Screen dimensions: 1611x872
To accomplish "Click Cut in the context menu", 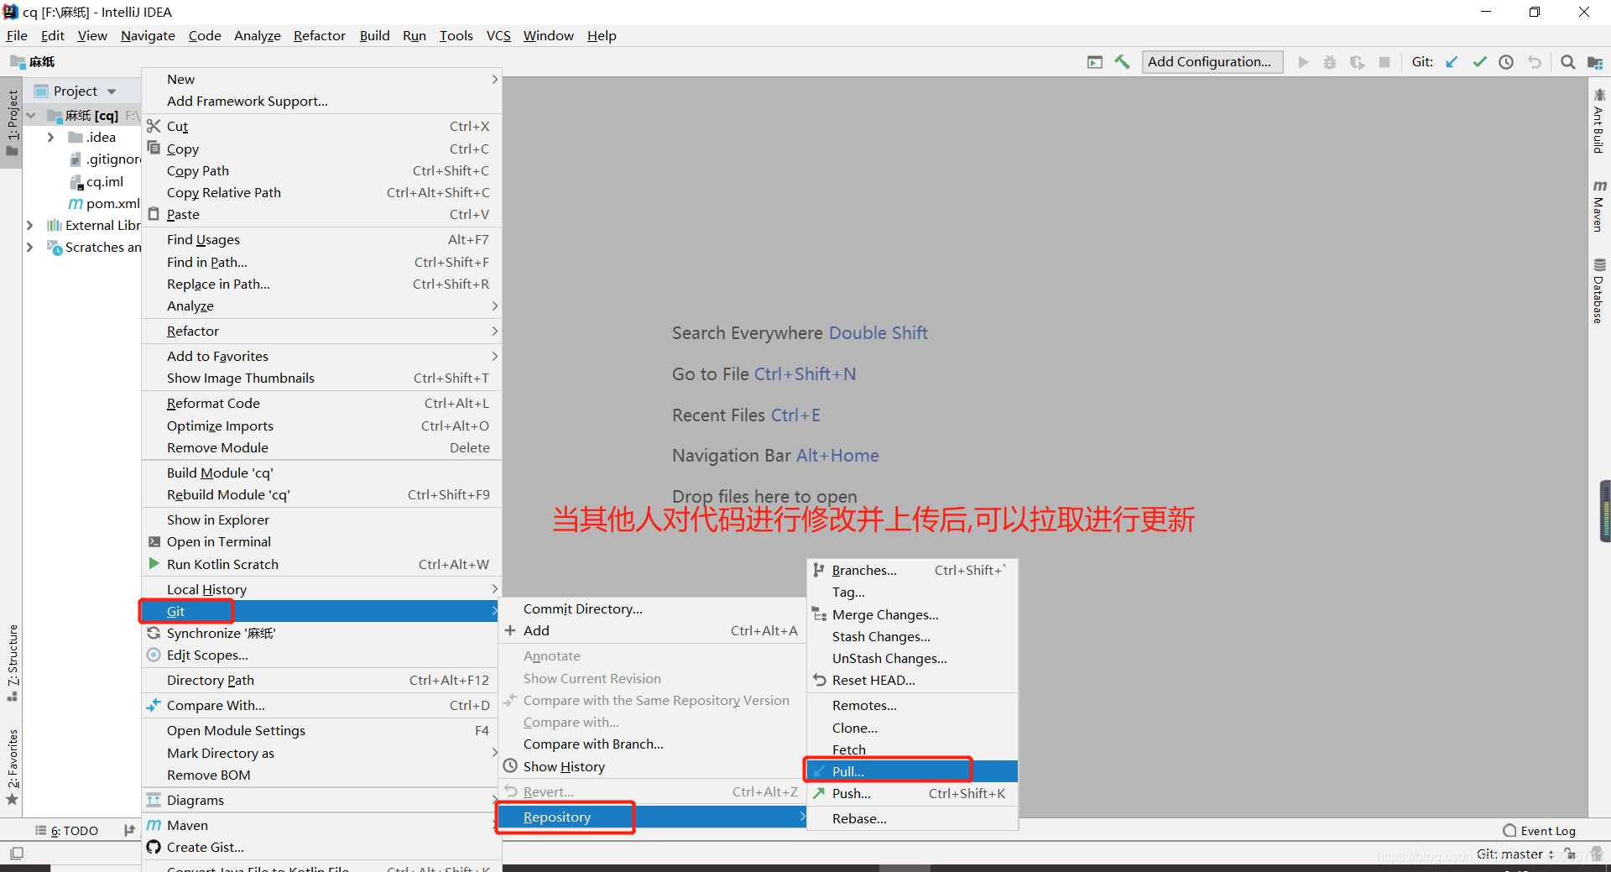I will 321,127.
